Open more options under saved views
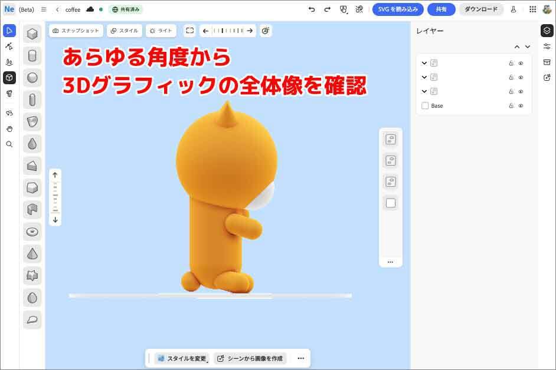The height and width of the screenshot is (370, 556). pyautogui.click(x=390, y=262)
